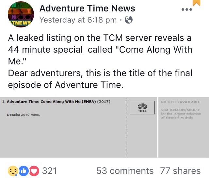Tap the red heart love reaction
The height and width of the screenshot is (184, 209).
(34, 171)
